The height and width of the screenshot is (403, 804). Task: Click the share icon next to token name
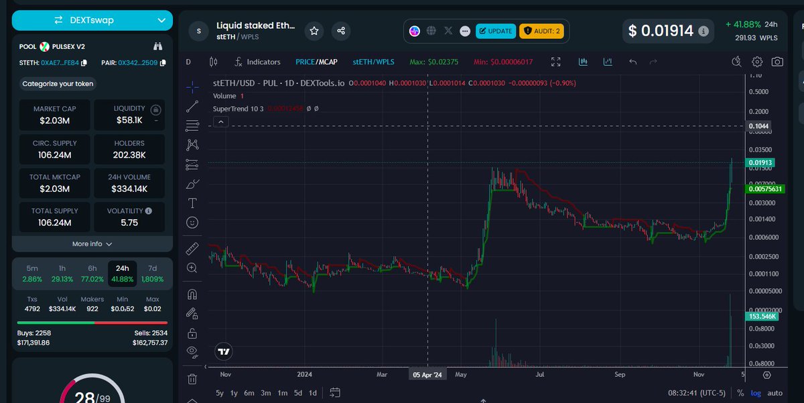(341, 31)
